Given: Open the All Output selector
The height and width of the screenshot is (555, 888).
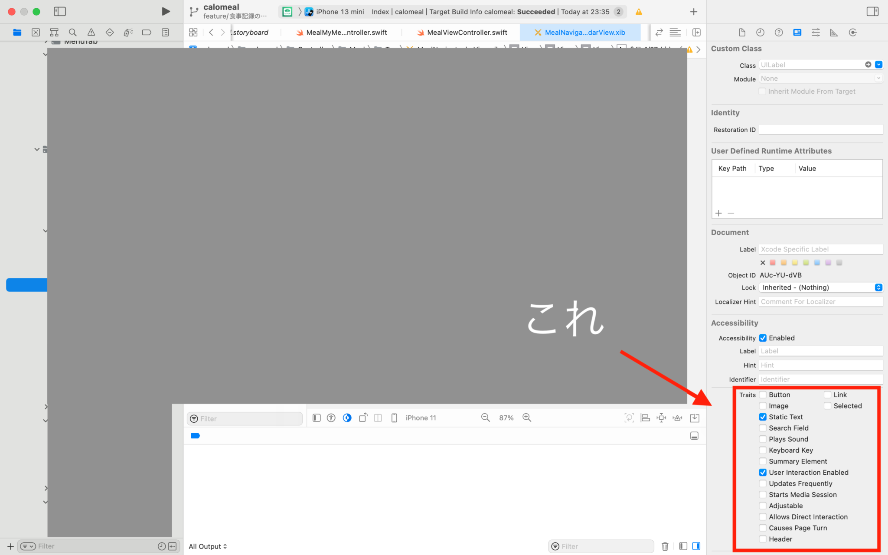Looking at the screenshot, I should (x=208, y=546).
